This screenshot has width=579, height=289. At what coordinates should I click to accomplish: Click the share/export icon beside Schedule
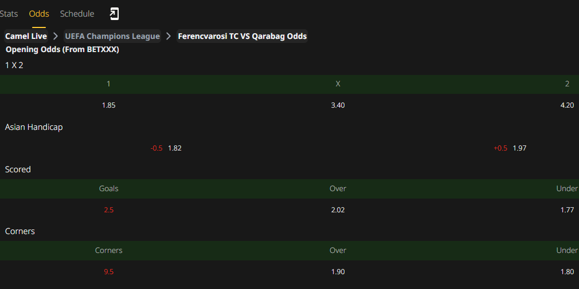(115, 14)
